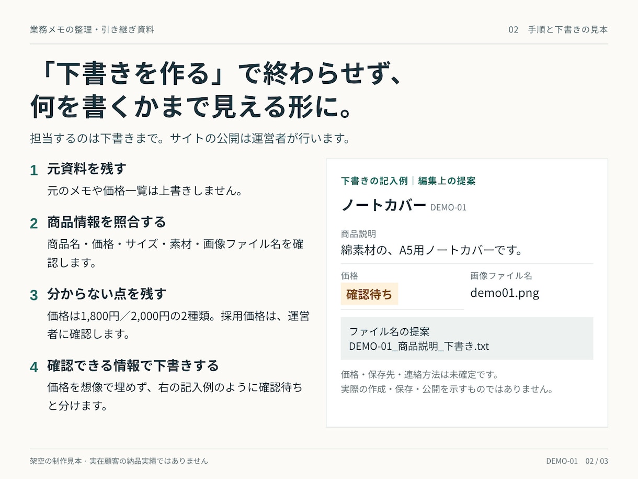638x479 pixels.
Task: Click the card label 編集上の提案
Action: click(x=447, y=181)
